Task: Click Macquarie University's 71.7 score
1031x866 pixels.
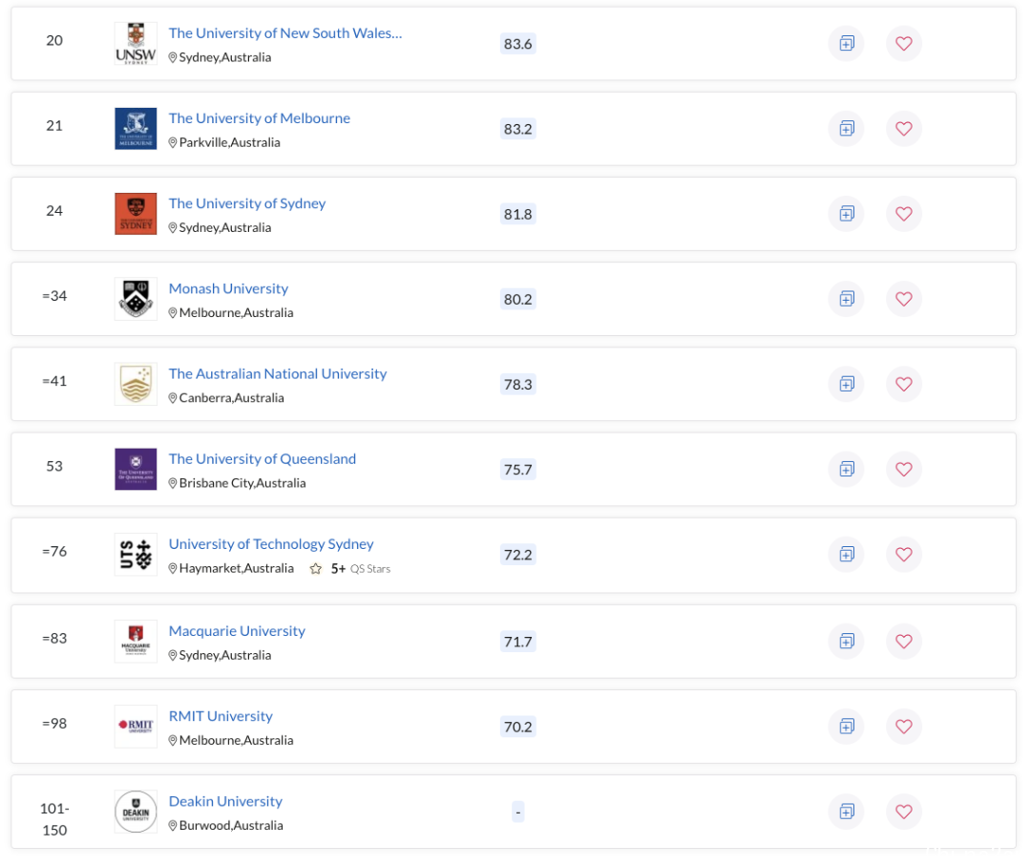Action: (x=517, y=642)
